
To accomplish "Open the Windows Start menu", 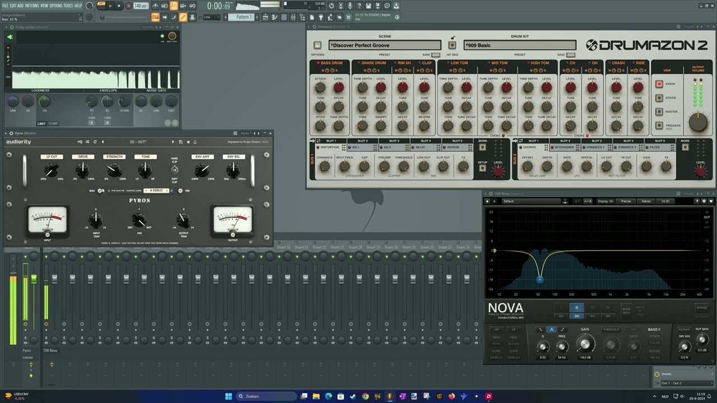I will click(229, 396).
